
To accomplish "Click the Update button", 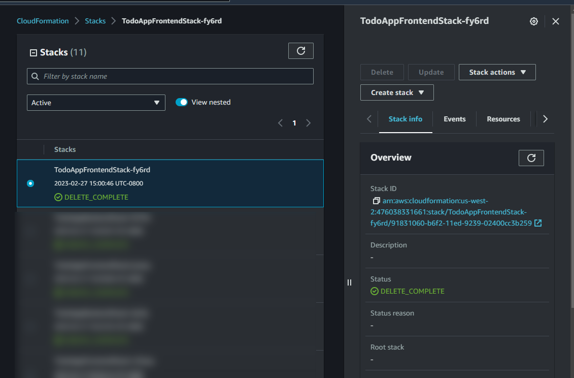I will point(431,72).
